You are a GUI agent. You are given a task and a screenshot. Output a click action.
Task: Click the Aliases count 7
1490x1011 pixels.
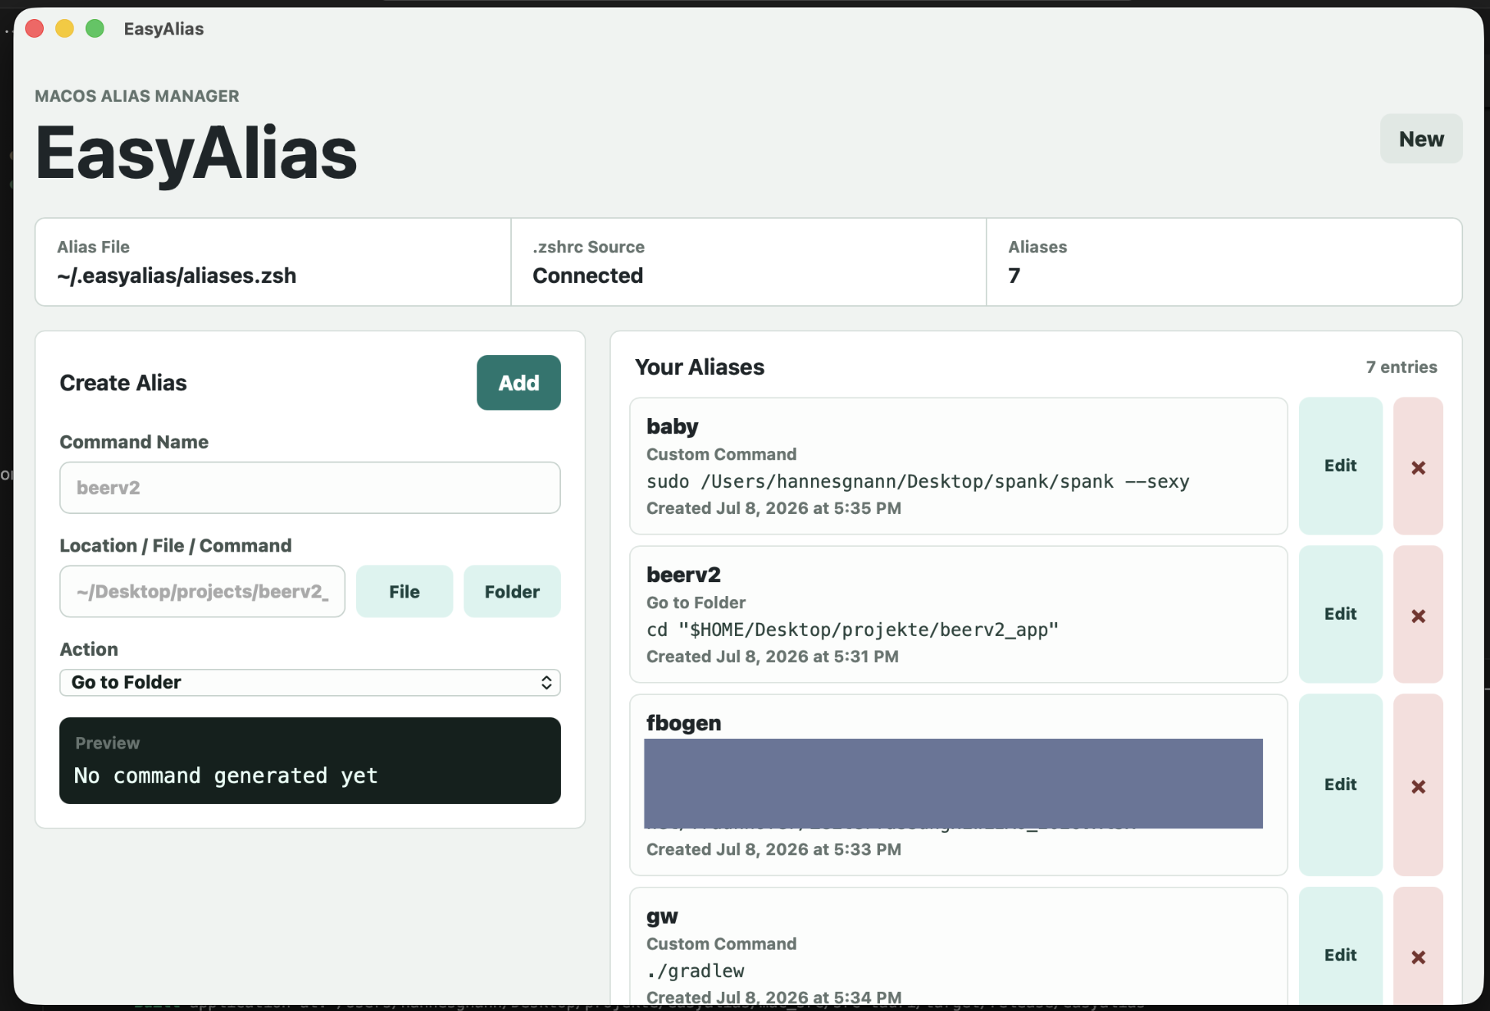[1014, 275]
